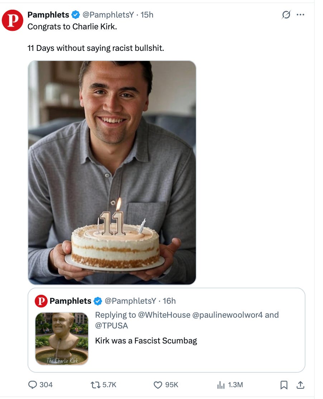Bookmark this tweet
The width and height of the screenshot is (323, 399).
point(284,385)
